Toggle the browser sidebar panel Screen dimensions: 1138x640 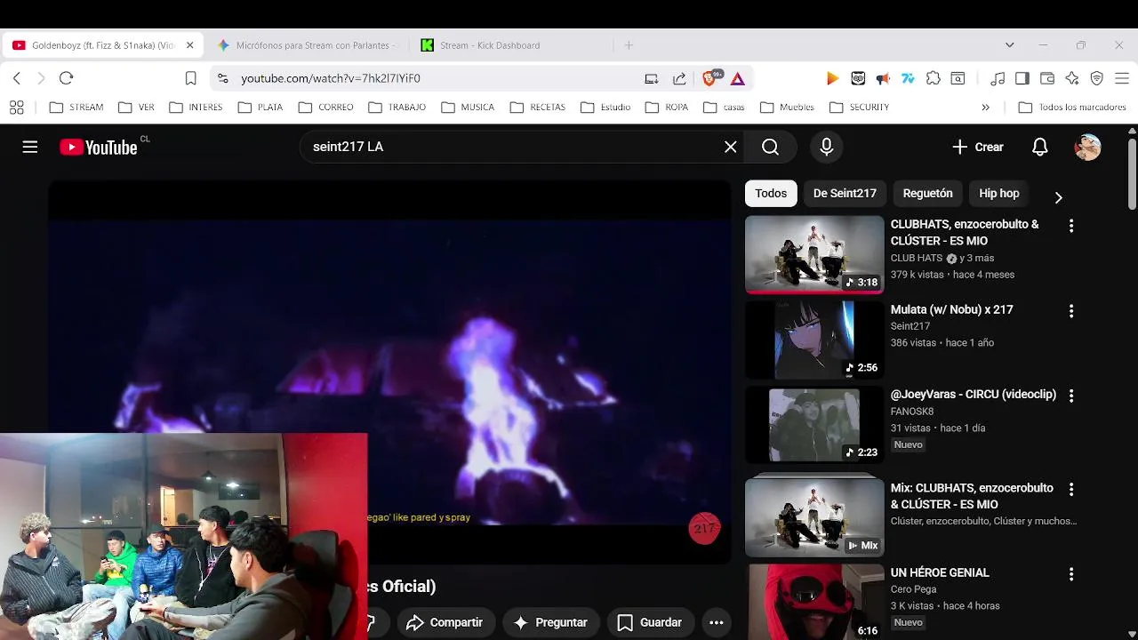click(x=1022, y=78)
